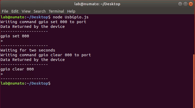Screen dimensions: 195x108
Task: Minimize the terminal window
Action: tap(180, 4)
